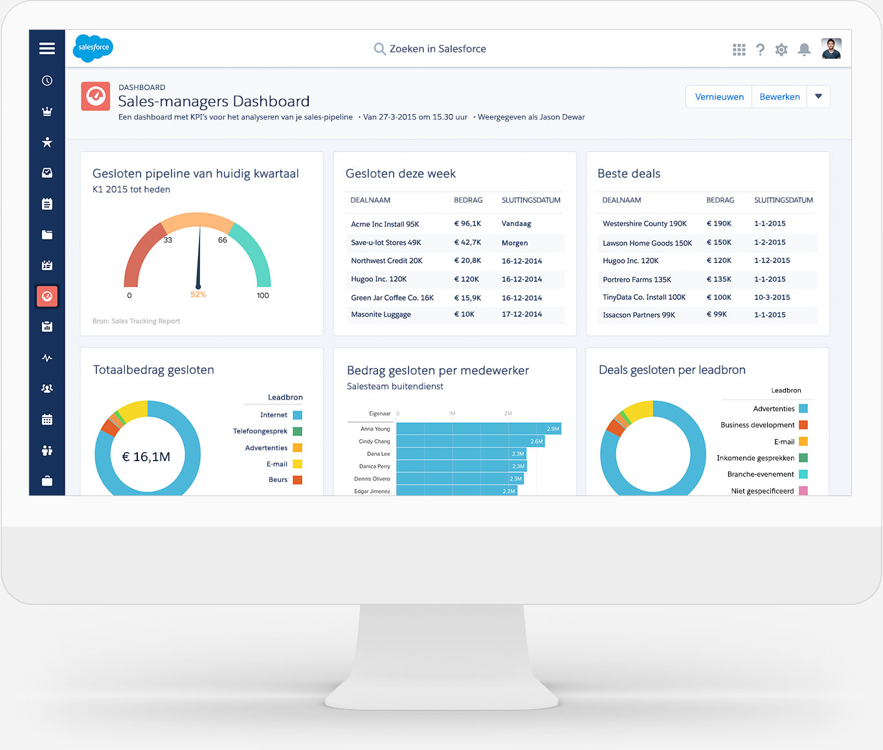Open the groups icon in the navigation sidebar
This screenshot has width=883, height=750.
coord(47,388)
